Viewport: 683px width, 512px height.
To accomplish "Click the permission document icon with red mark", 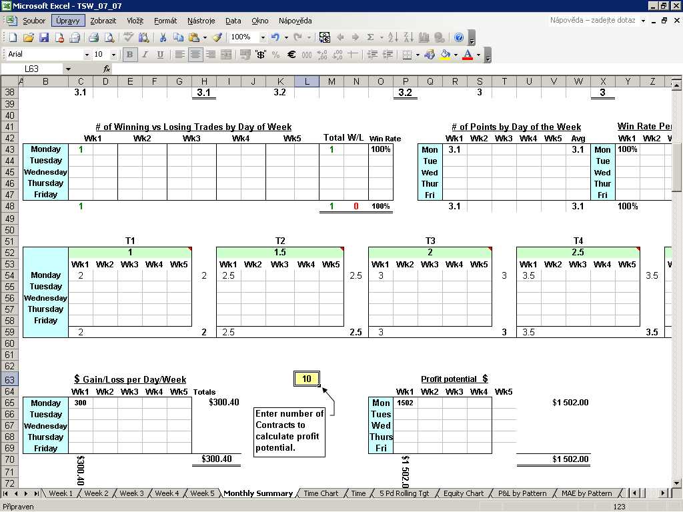I will point(59,37).
